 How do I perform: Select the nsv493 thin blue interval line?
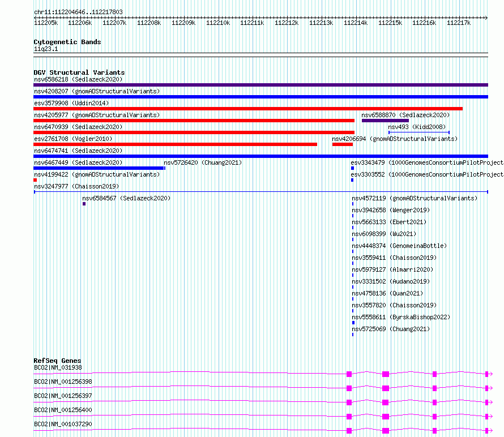point(419,132)
